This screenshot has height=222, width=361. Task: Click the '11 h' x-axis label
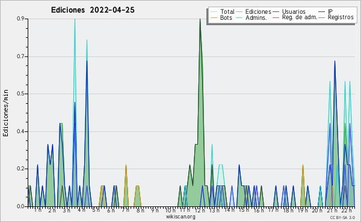pyautogui.click(x=185, y=210)
